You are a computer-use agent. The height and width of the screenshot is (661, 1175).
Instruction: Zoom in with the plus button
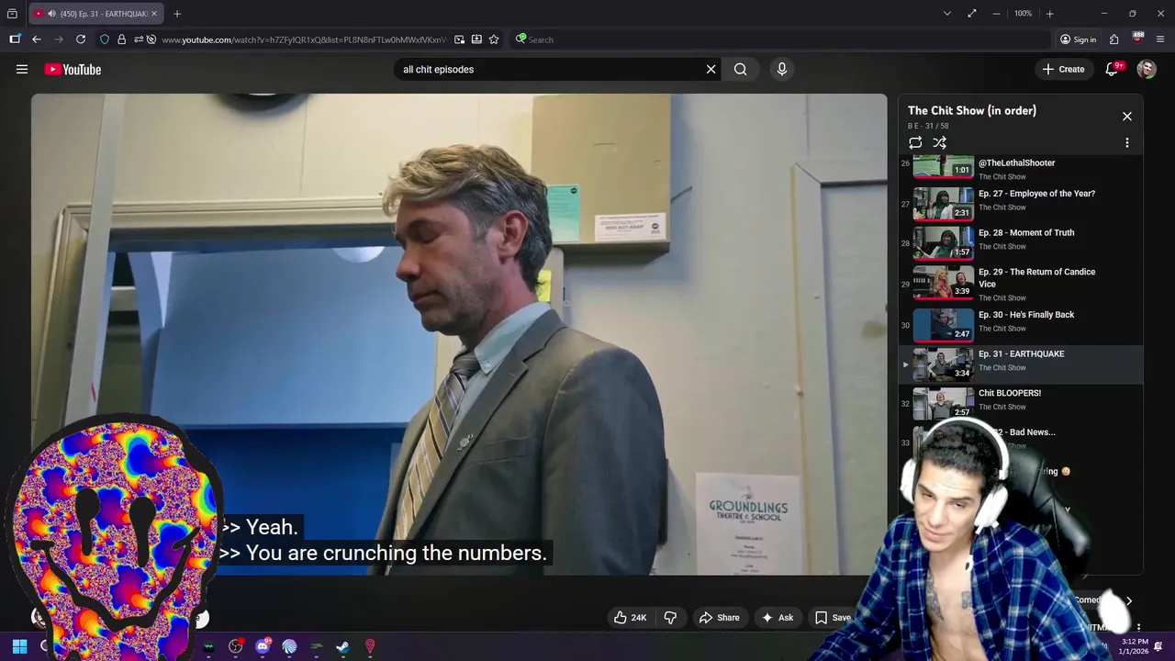[1049, 14]
